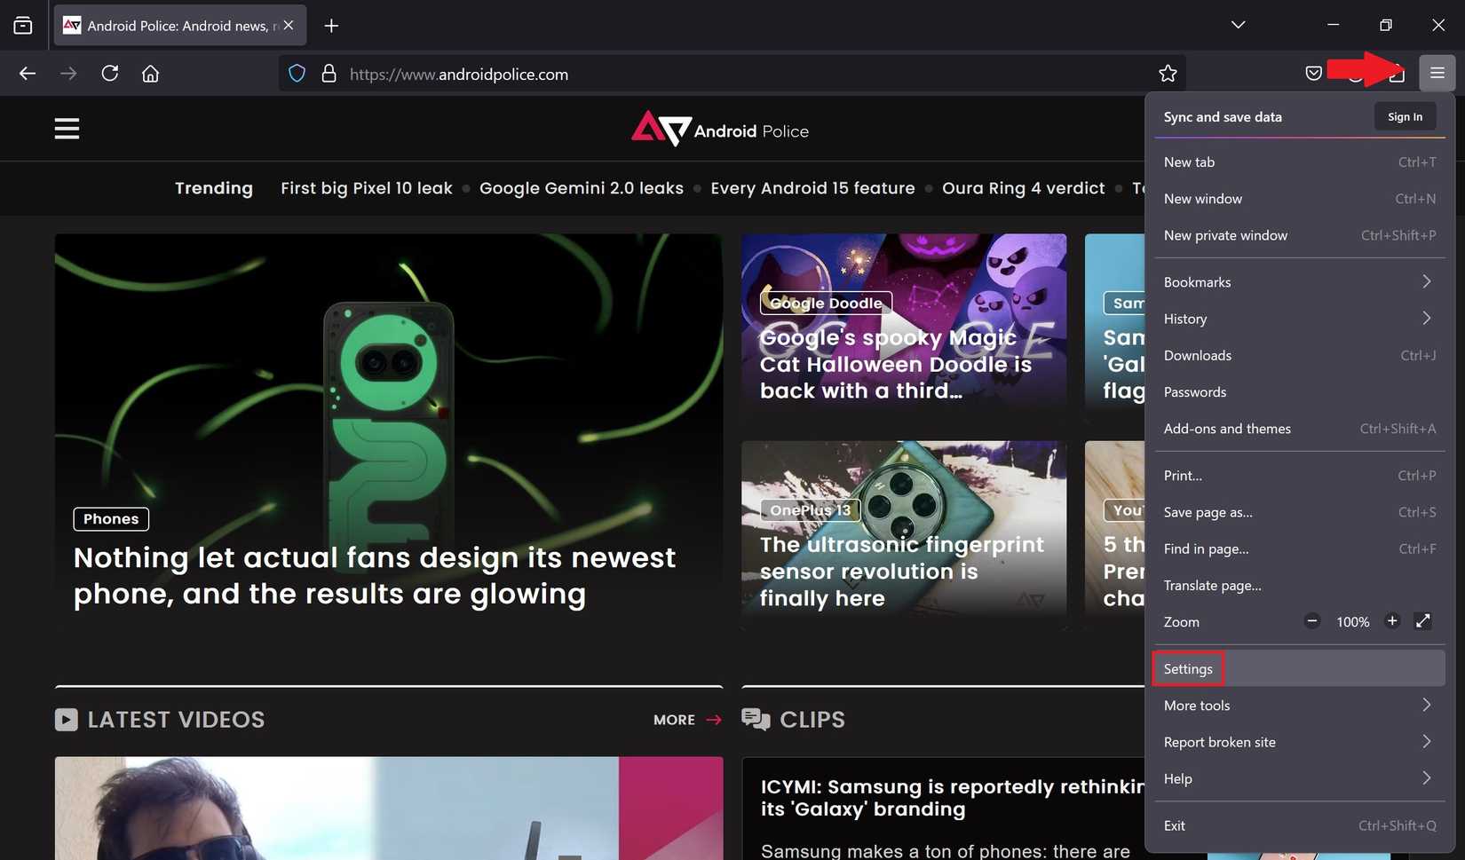The width and height of the screenshot is (1465, 860).
Task: Decrease zoom with the minus button
Action: click(x=1312, y=621)
